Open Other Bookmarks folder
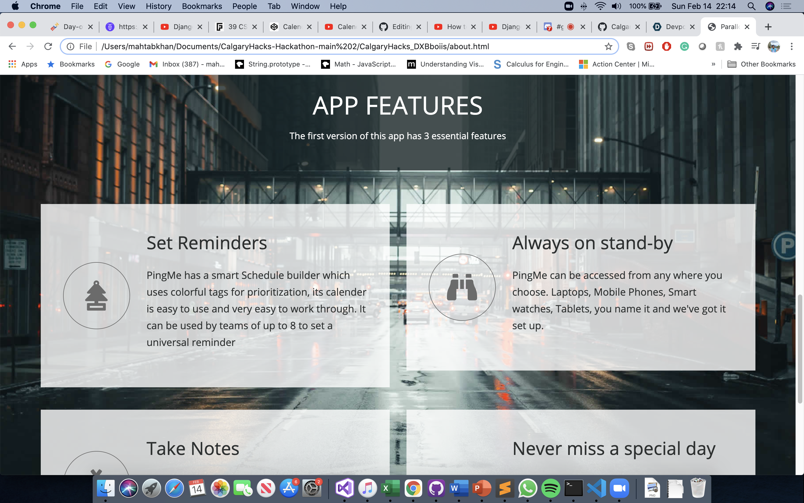The height and width of the screenshot is (503, 804). [x=762, y=64]
